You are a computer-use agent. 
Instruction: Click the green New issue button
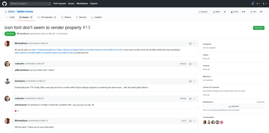coord(258,28)
